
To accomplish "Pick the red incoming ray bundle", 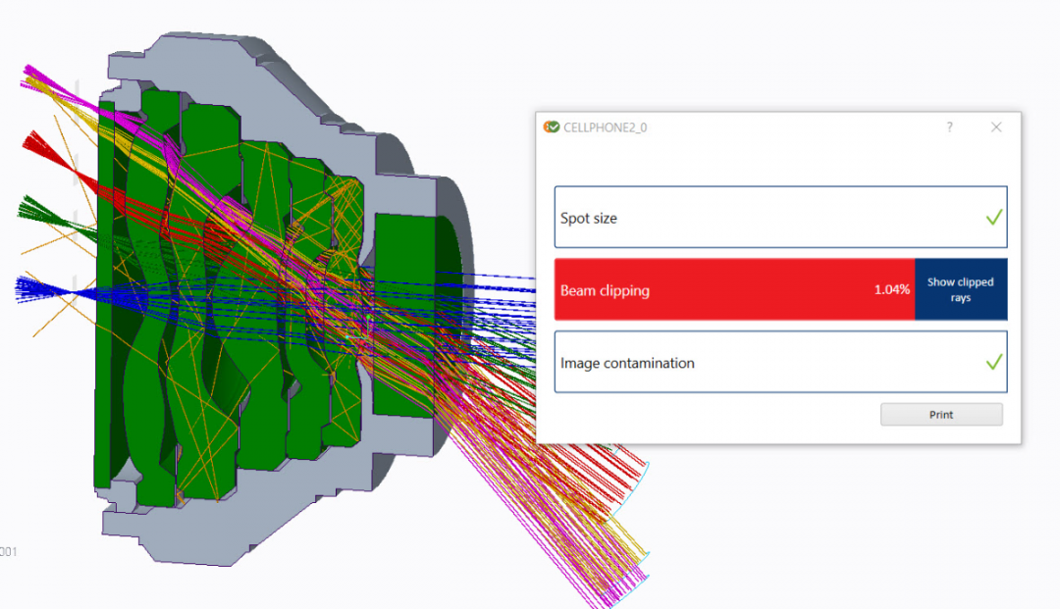I will tap(41, 145).
